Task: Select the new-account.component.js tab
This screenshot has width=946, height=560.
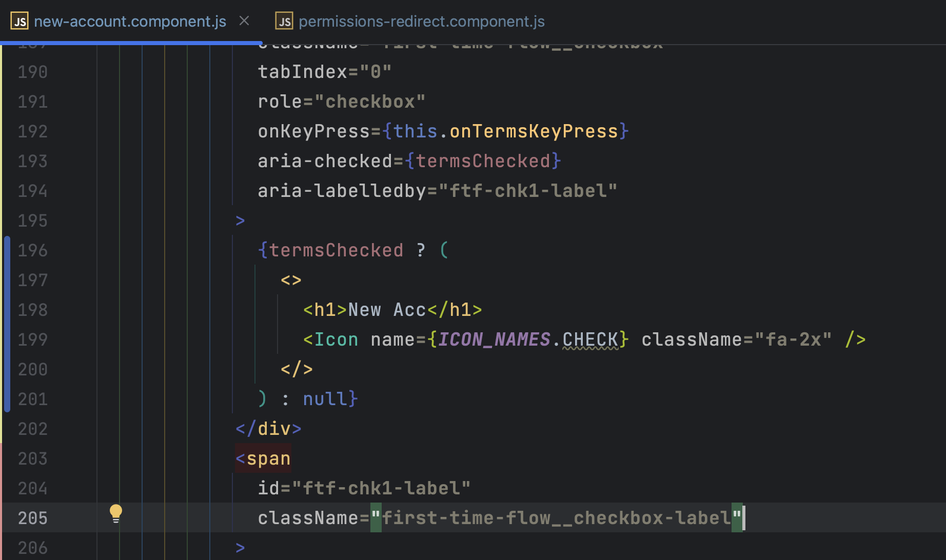Action: point(130,21)
